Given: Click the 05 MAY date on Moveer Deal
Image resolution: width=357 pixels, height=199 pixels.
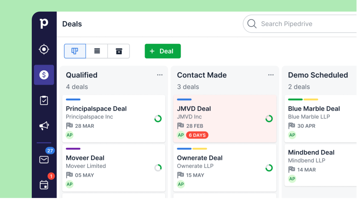Looking at the screenshot, I should coord(84,175).
